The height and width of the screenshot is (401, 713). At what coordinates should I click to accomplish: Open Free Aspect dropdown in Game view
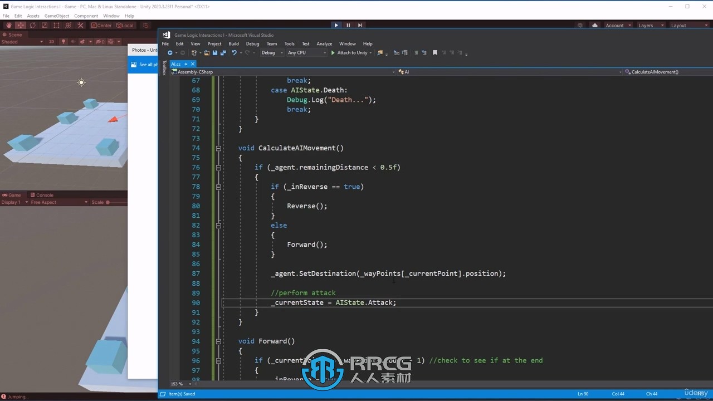coord(59,202)
